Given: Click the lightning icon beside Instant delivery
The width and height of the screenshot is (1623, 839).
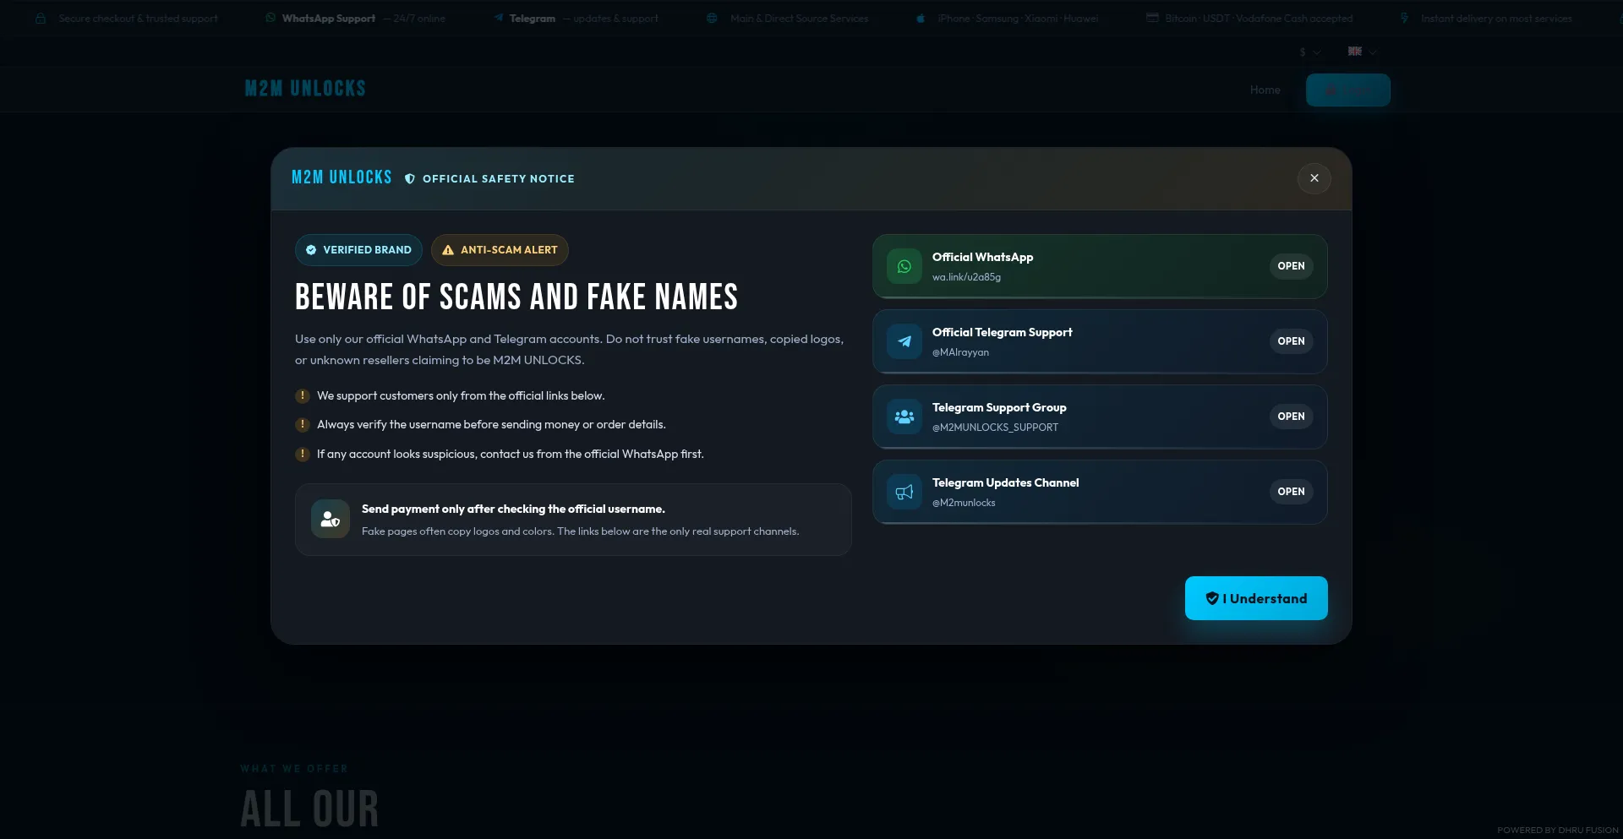Looking at the screenshot, I should click(x=1404, y=18).
